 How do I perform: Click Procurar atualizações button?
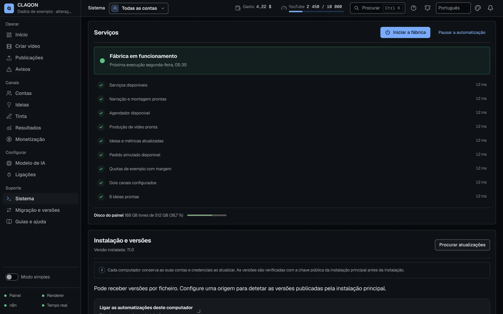point(462,245)
